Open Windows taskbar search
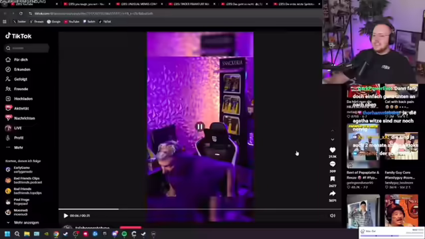 click(x=17, y=234)
